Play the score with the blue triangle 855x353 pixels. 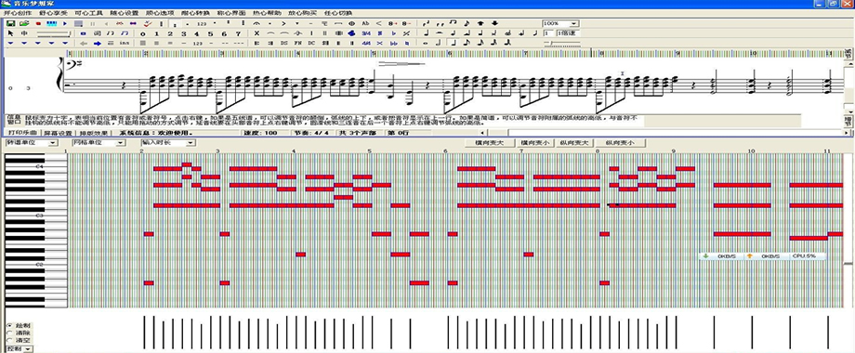point(65,23)
